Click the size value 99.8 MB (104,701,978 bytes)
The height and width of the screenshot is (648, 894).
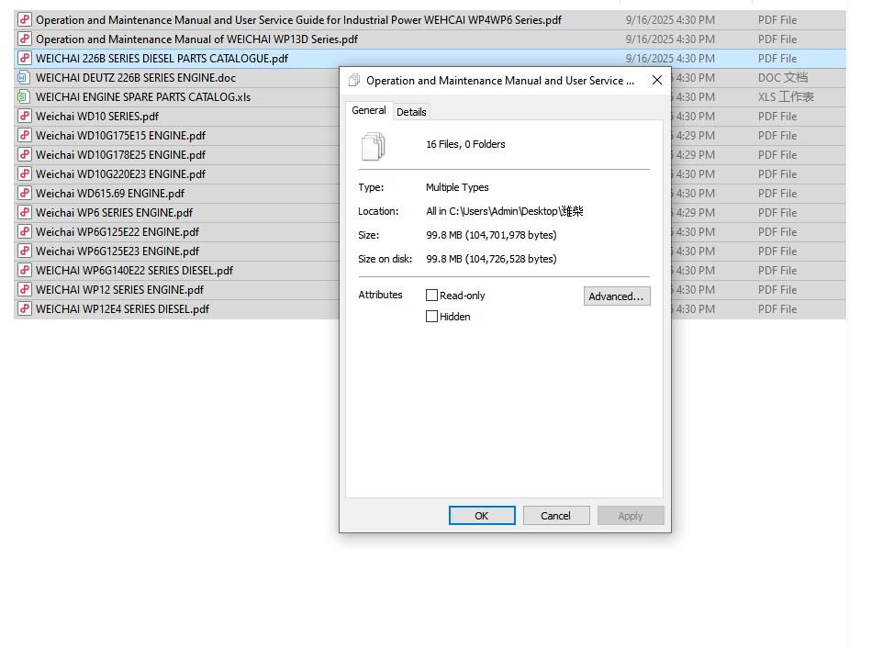[491, 235]
